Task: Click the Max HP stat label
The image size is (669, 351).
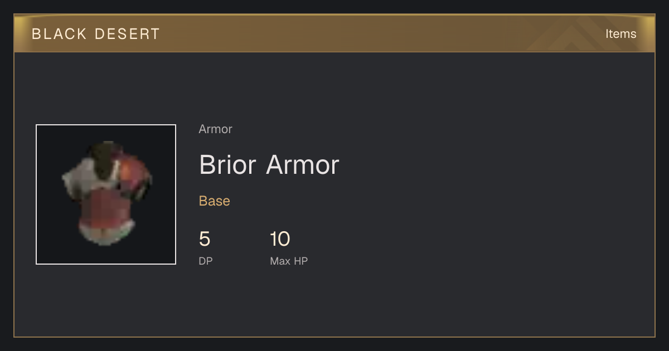Action: tap(289, 261)
